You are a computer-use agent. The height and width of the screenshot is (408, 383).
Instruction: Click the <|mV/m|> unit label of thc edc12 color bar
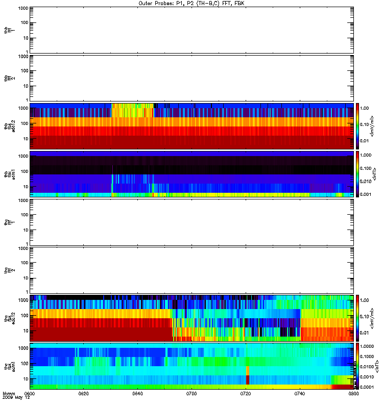(x=372, y=318)
